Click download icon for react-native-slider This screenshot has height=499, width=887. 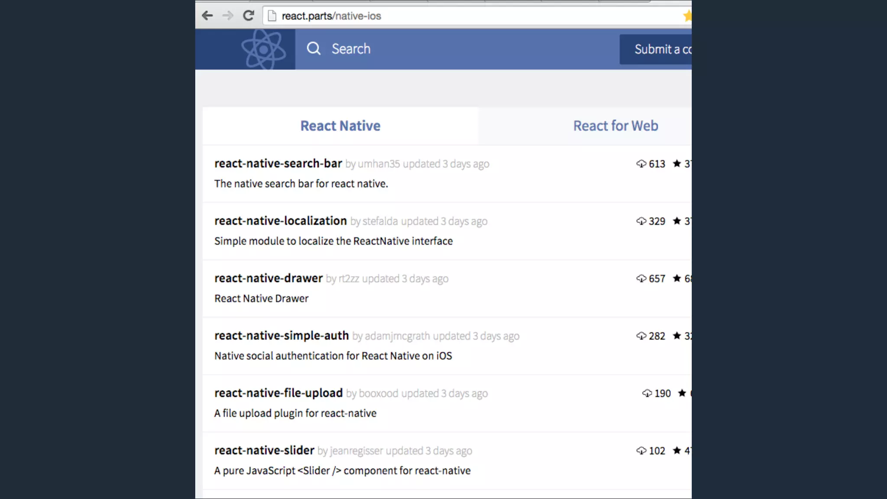pyautogui.click(x=641, y=450)
